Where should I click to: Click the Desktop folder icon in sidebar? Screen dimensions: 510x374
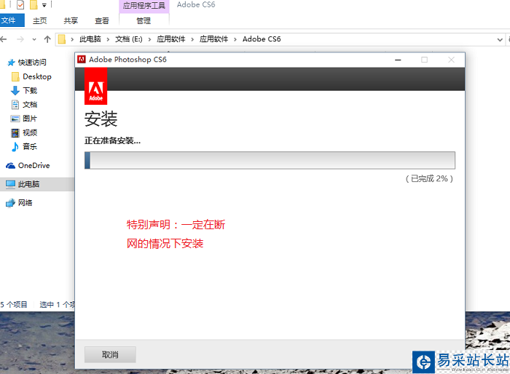(15, 76)
